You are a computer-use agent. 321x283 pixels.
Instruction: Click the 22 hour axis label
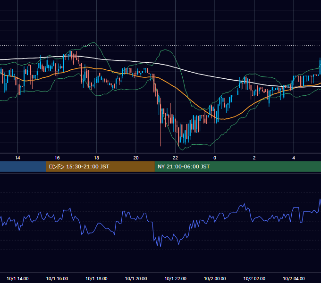coord(175,158)
